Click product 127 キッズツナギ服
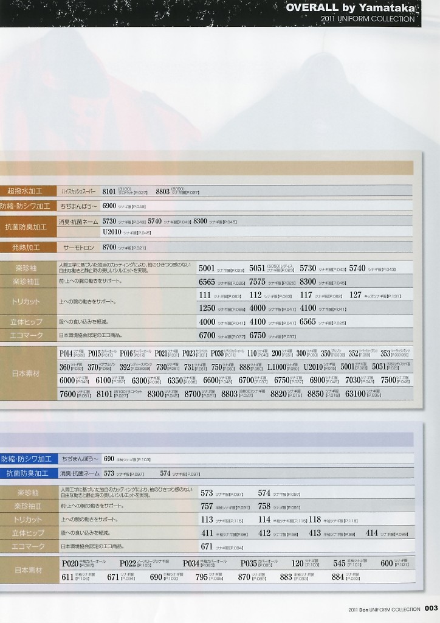Image resolution: width=440 pixels, height=623 pixels. (356, 295)
